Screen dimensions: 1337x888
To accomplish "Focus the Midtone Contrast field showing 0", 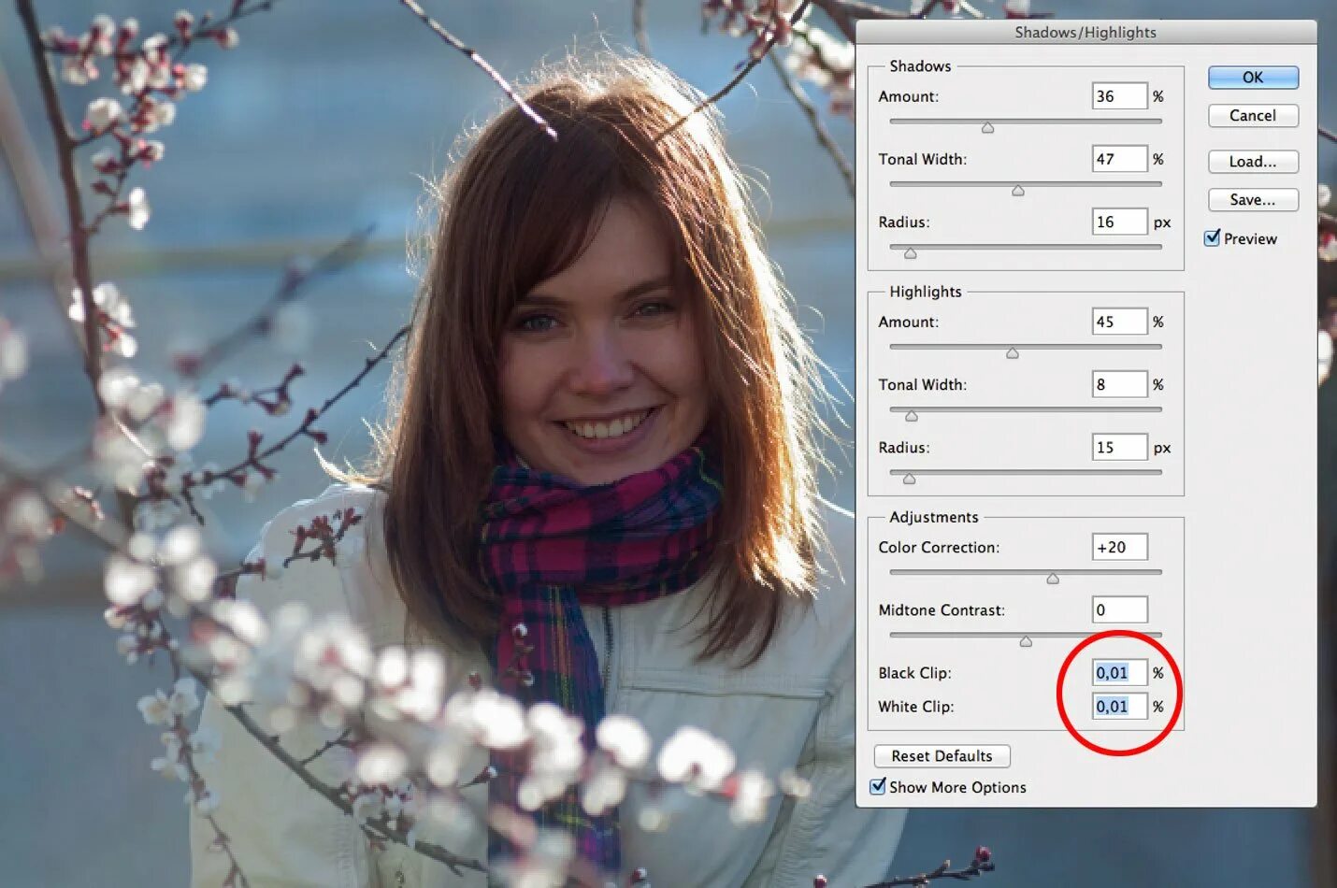I will (x=1119, y=609).
